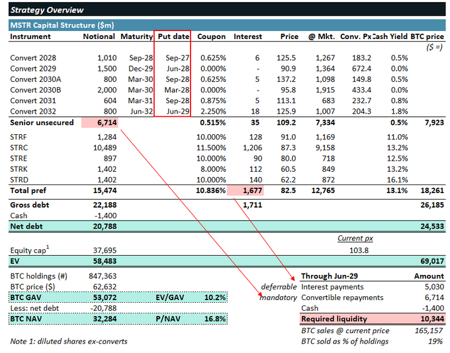Click the STRD cash yield 16.1%

coord(397,180)
